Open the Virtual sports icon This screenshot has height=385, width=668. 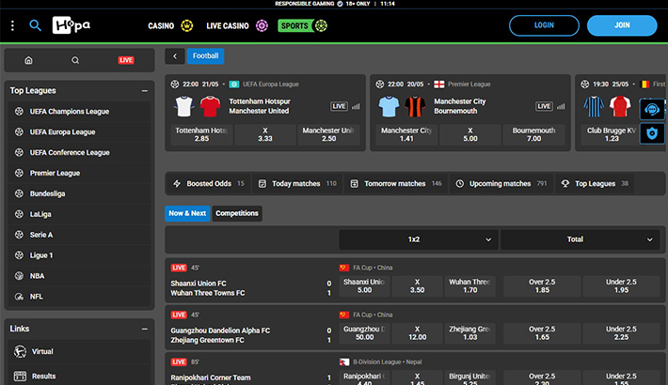point(20,351)
